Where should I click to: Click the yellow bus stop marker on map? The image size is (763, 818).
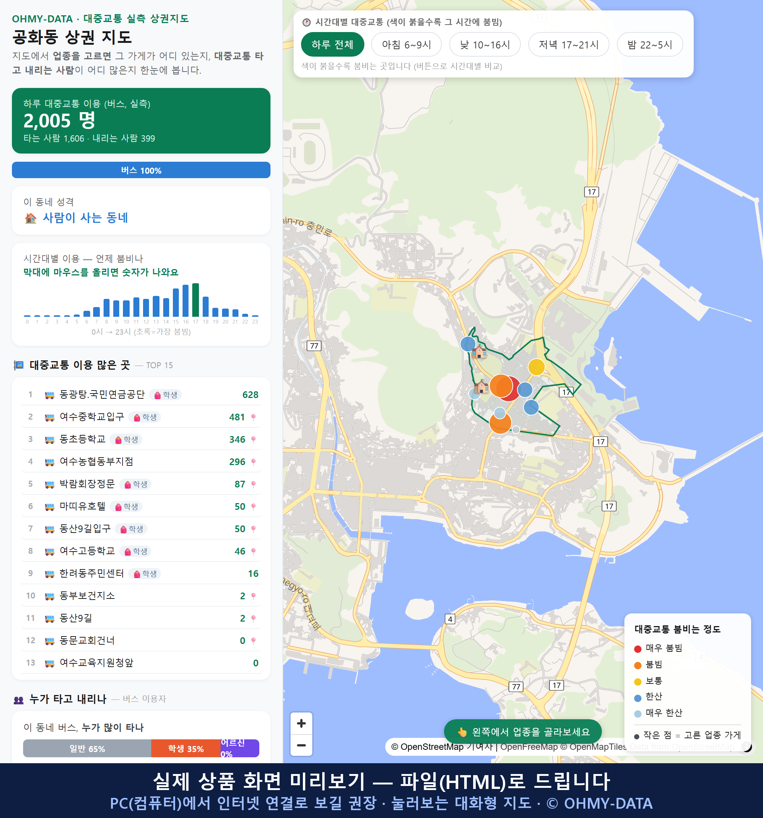coord(536,367)
